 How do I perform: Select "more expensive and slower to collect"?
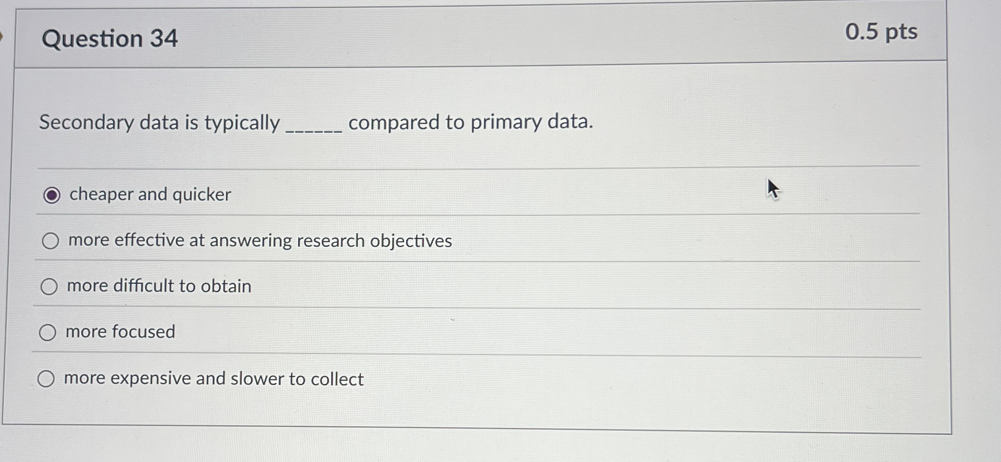point(47,378)
